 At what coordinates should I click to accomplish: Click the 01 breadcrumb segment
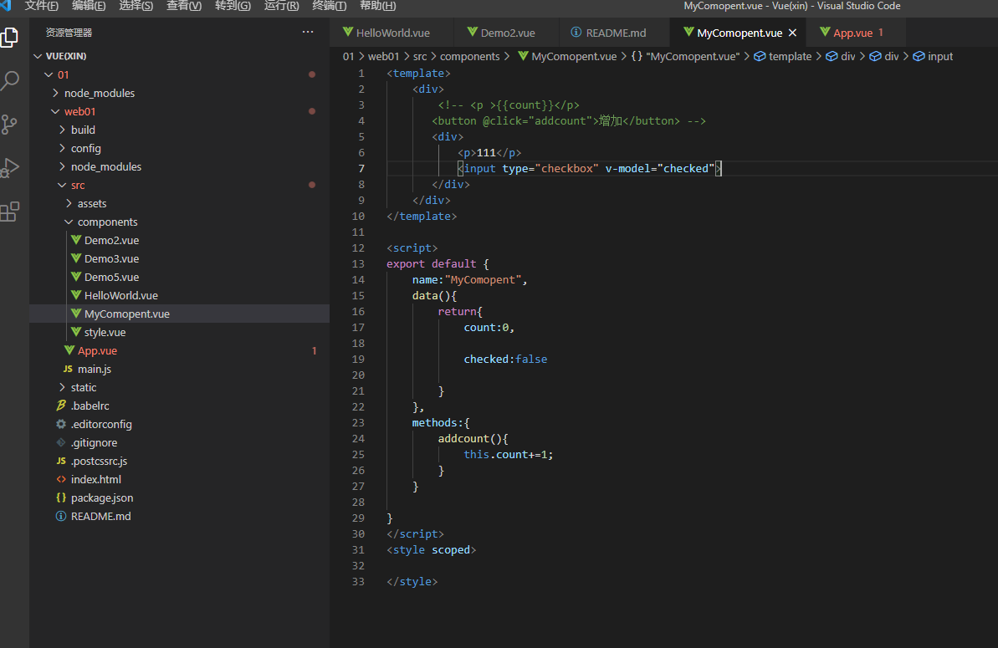(x=348, y=57)
